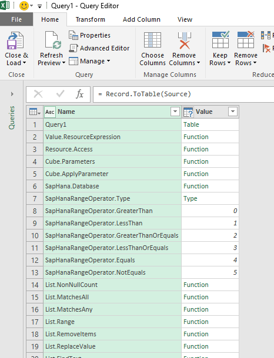Viewport: 274px width, 358px height.
Task: Open the table menu icon in grid corner
Action: (x=35, y=112)
